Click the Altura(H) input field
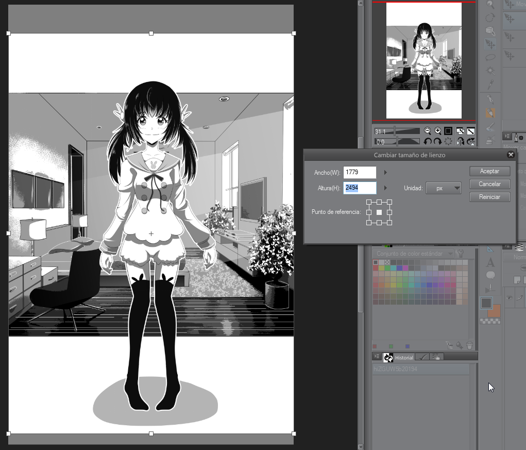Viewport: 526px width, 450px height. tap(360, 188)
